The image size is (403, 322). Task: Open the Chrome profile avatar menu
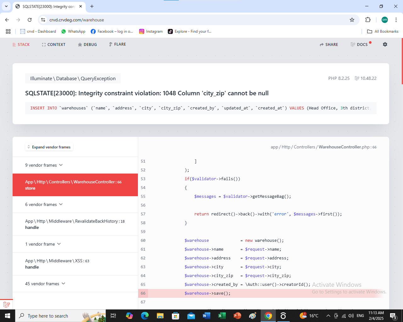point(385,20)
